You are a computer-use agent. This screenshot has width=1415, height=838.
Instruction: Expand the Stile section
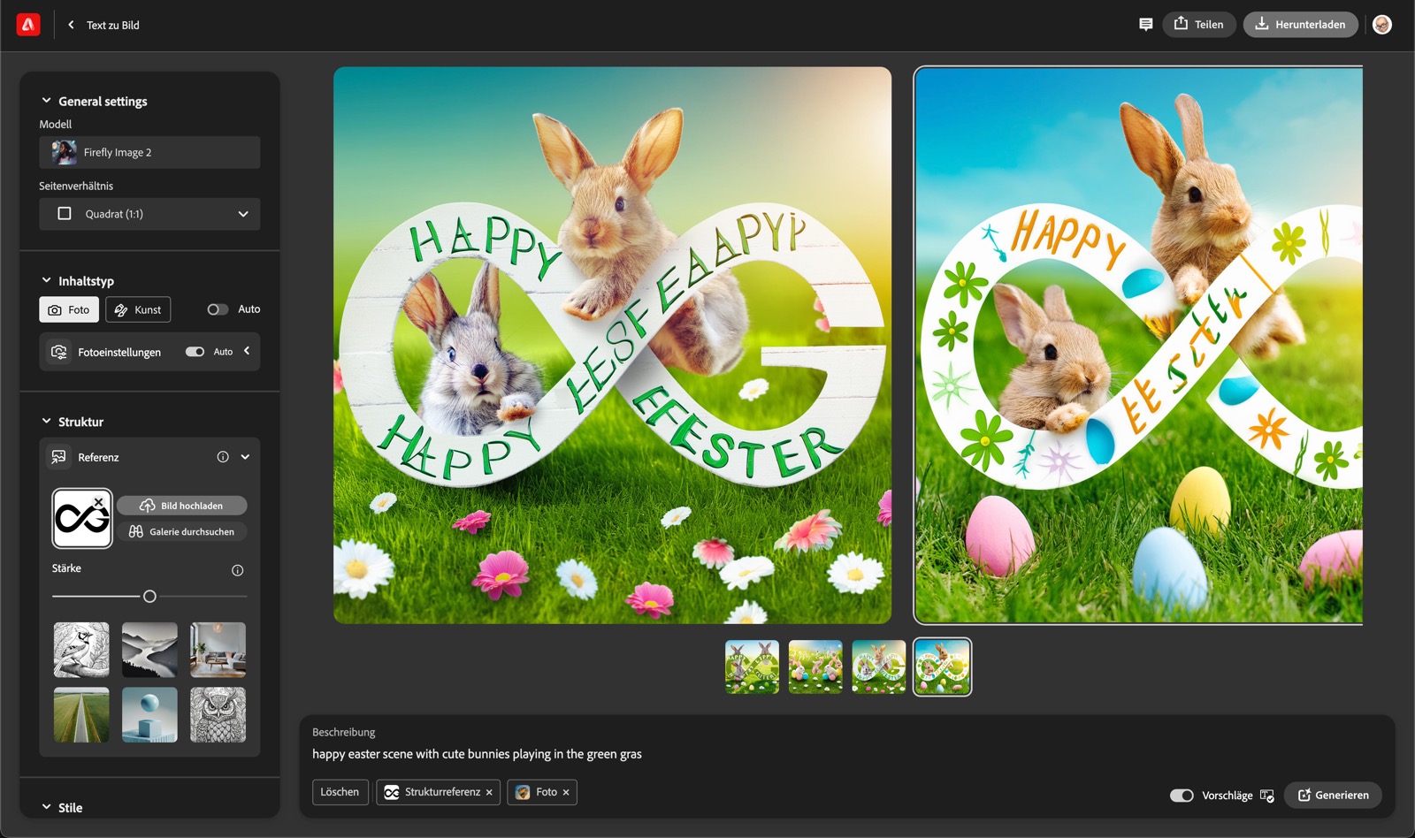46,807
